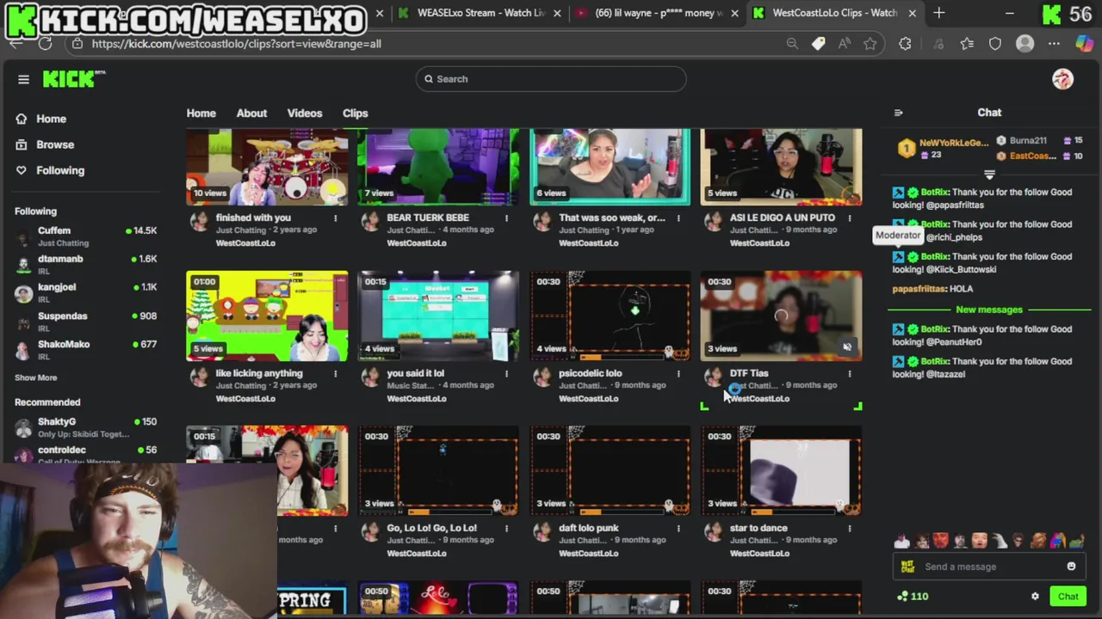Expand the chat leaderboard with the down arrow

point(989,175)
